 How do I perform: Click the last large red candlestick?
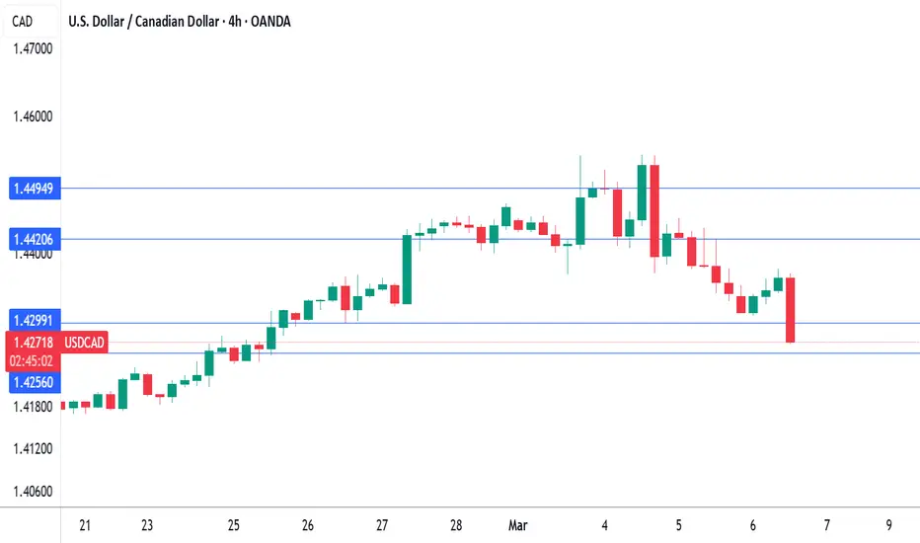pyautogui.click(x=791, y=310)
